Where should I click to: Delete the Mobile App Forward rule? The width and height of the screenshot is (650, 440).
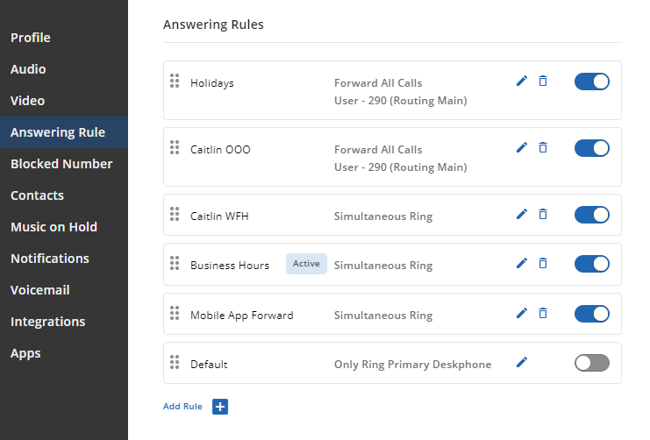[543, 313]
